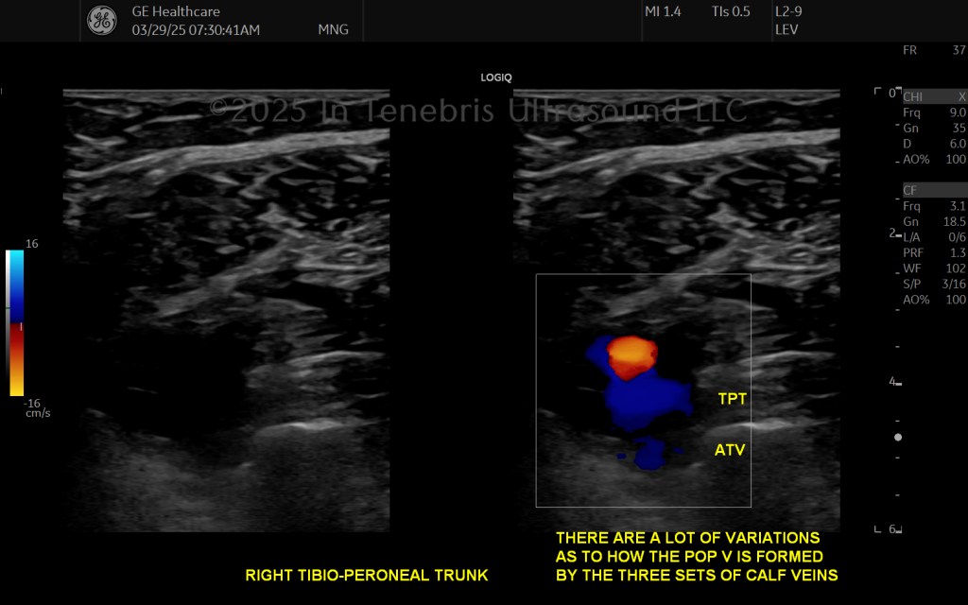Click the MNG label in header

click(x=334, y=29)
